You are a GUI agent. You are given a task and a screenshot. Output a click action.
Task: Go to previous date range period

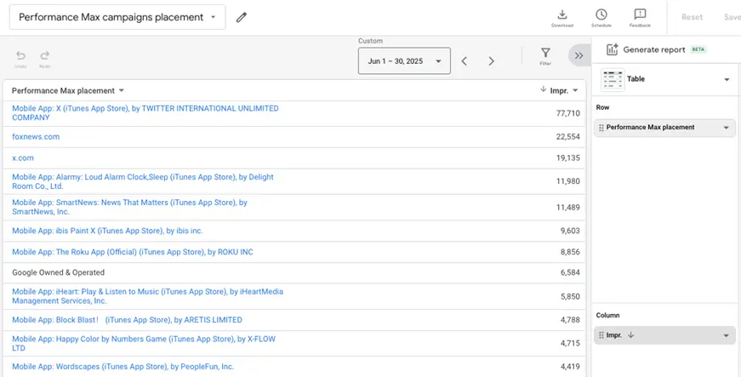465,61
